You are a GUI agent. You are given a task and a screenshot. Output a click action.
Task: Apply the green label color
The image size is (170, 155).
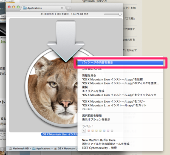click(x=100, y=131)
